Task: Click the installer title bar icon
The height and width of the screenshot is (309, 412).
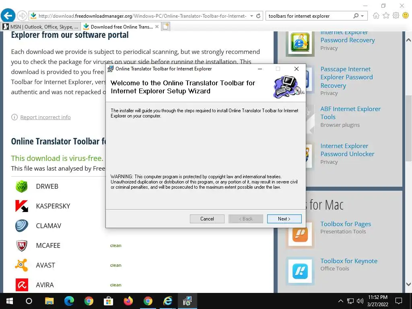Action: coord(111,69)
